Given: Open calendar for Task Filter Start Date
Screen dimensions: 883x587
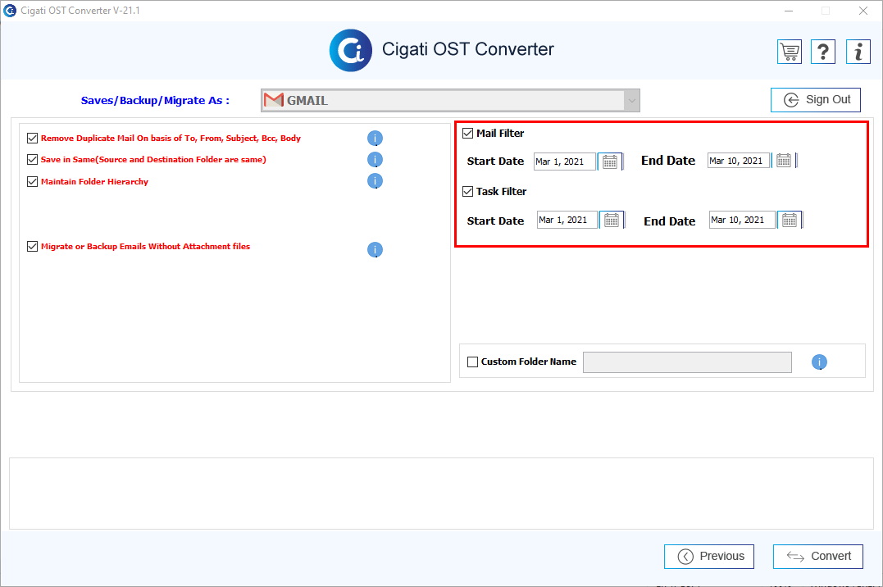Looking at the screenshot, I should click(x=612, y=221).
